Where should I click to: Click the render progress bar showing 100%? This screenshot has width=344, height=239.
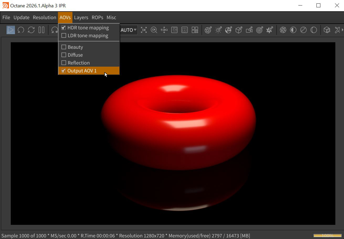click(327, 235)
